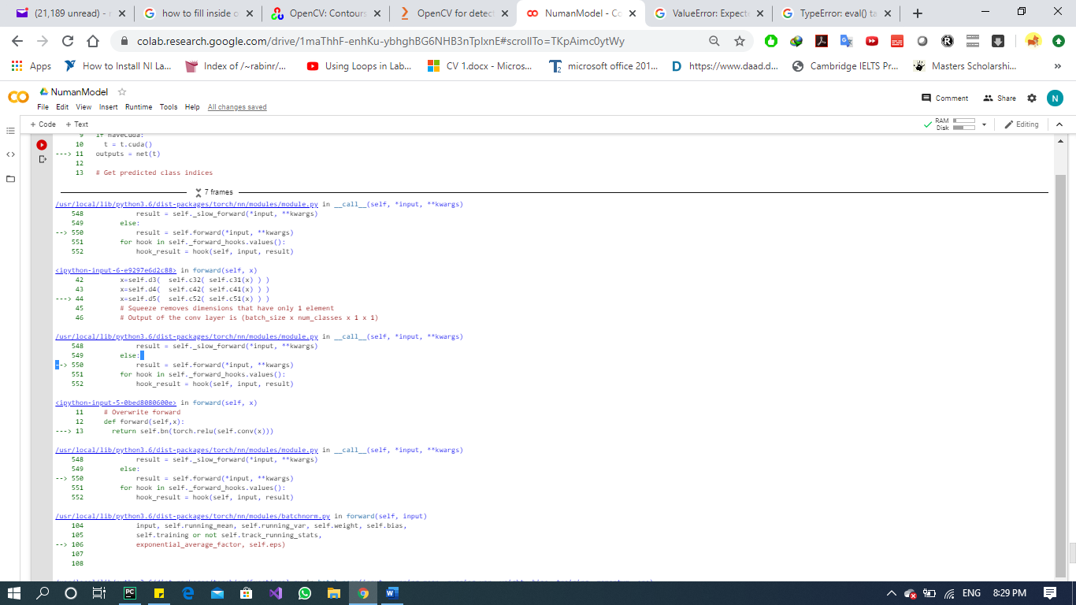Add a new Code cell
This screenshot has height=605, width=1076.
point(43,124)
